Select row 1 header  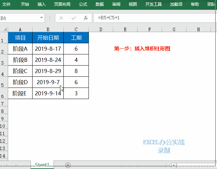4,38
